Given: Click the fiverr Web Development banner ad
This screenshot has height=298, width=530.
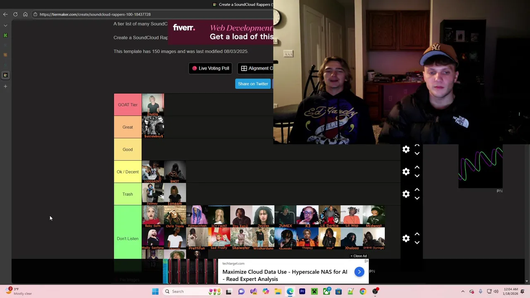Looking at the screenshot, I should click(x=220, y=32).
